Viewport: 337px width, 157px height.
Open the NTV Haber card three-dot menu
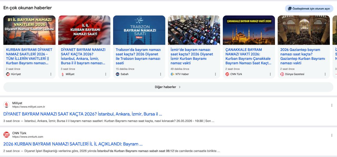click(215, 74)
